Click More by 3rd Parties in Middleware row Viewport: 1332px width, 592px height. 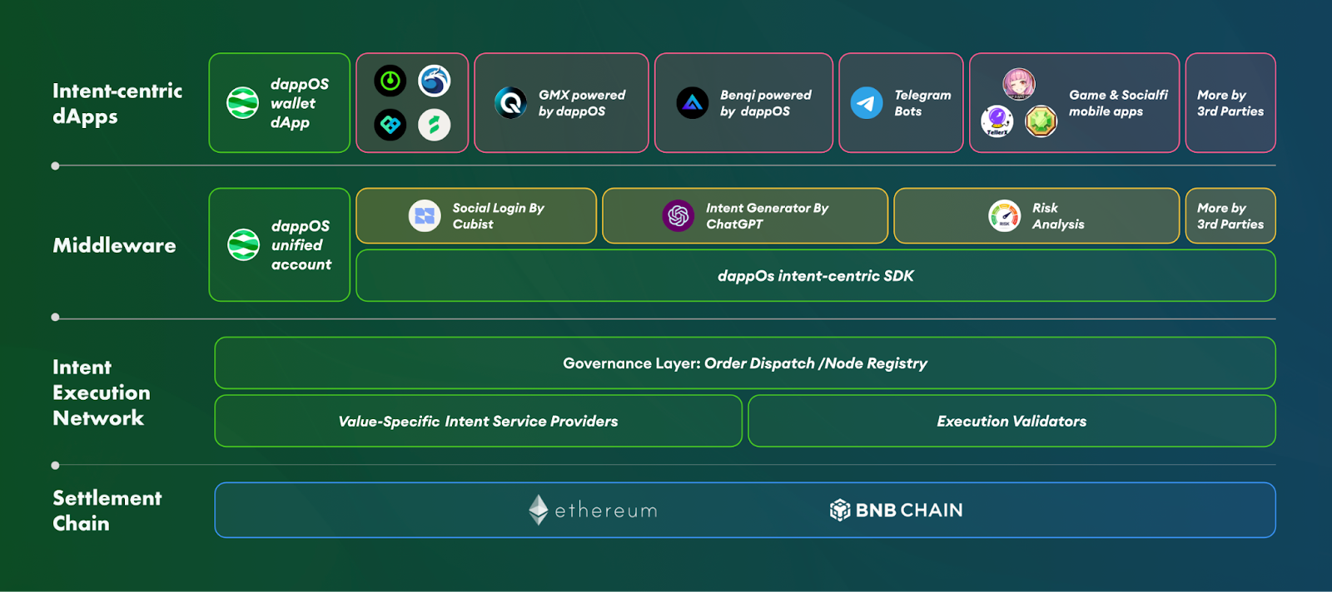point(1230,216)
